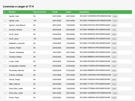This screenshot has height=101, width=135.
Task: Click Copiar for Aguilar's 14F license
Action: (x=115, y=21)
